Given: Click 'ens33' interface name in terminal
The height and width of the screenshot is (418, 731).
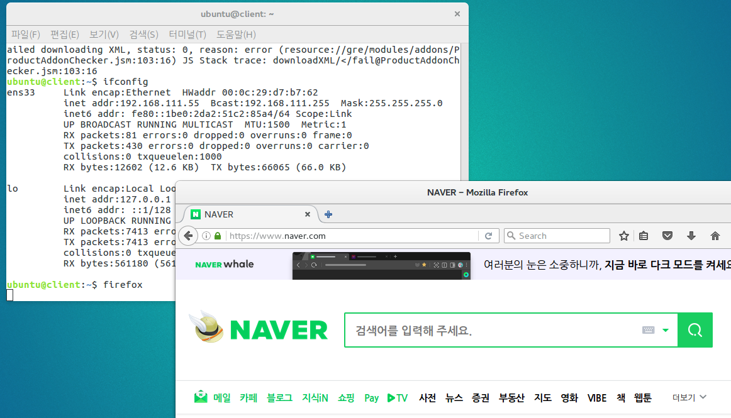Looking at the screenshot, I should (21, 92).
